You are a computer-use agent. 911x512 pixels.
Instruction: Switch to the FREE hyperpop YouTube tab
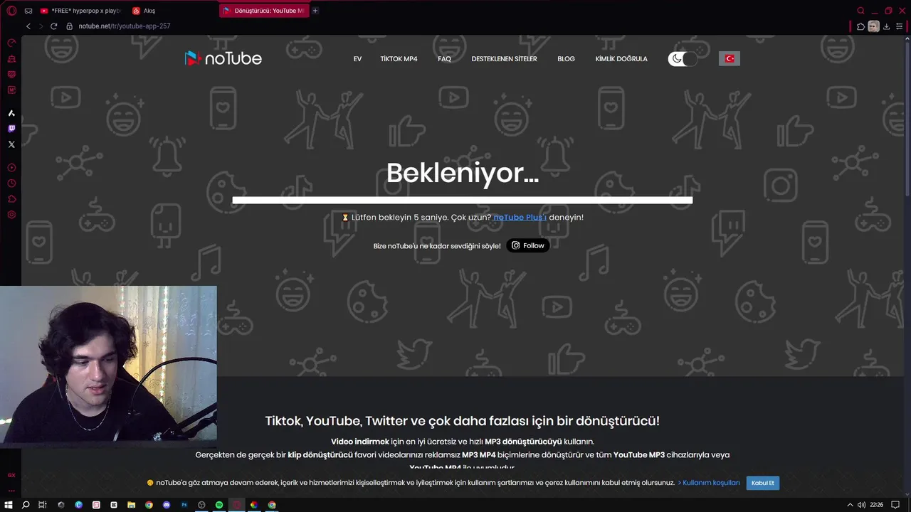coord(80,11)
